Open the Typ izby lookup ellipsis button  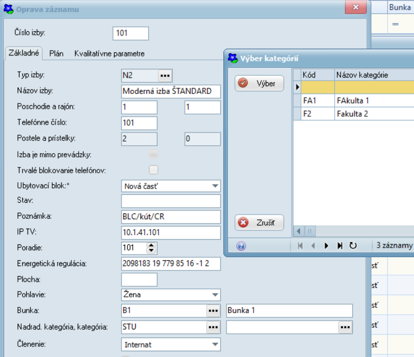[x=165, y=76]
